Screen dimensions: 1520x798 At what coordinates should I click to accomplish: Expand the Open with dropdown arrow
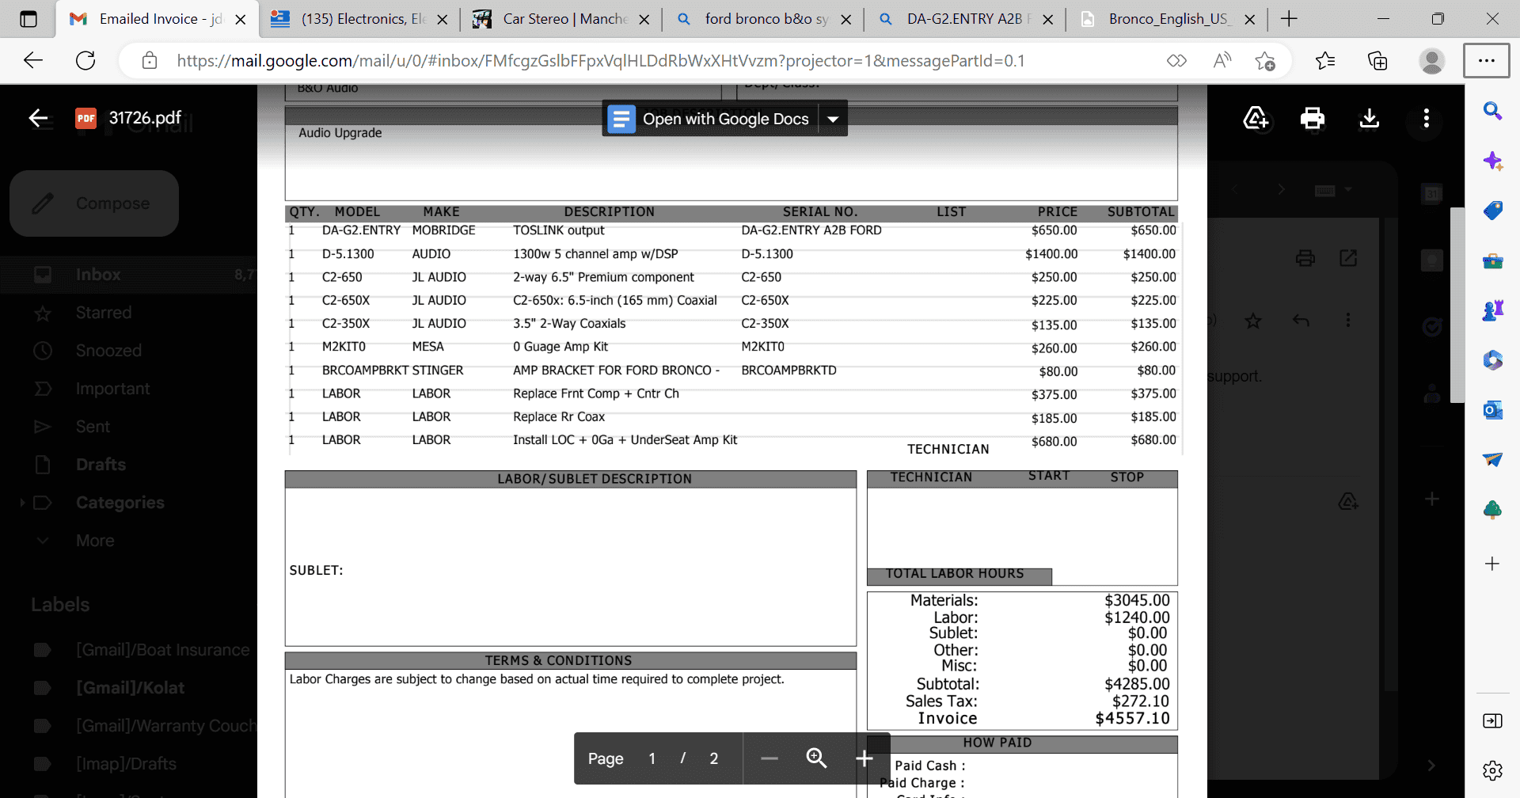[x=833, y=119]
